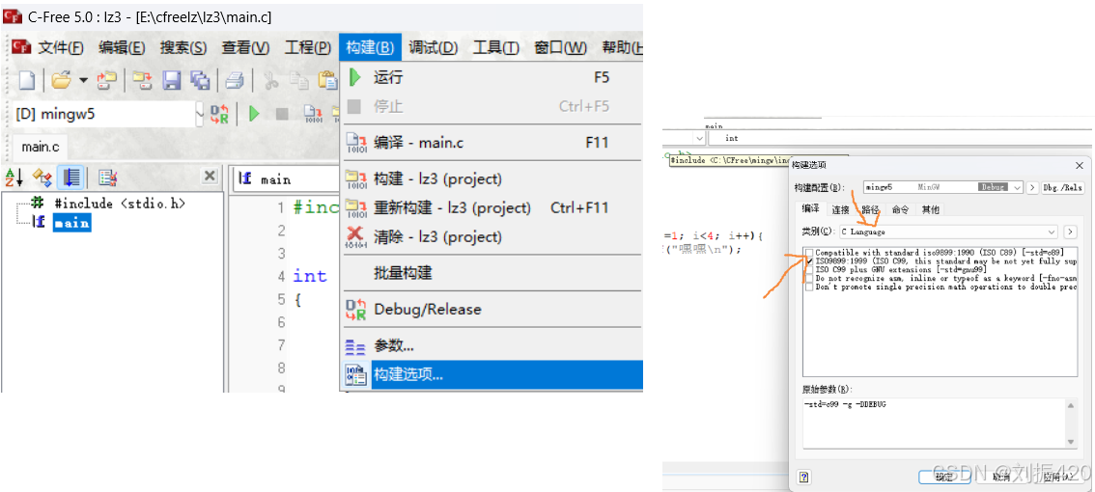Click the green arrow icon beside 运行
Image resolution: width=1095 pixels, height=492 pixels.
pos(355,77)
